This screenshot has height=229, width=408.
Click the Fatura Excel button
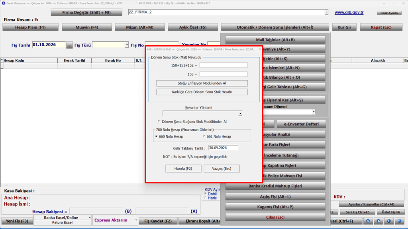pos(63,223)
